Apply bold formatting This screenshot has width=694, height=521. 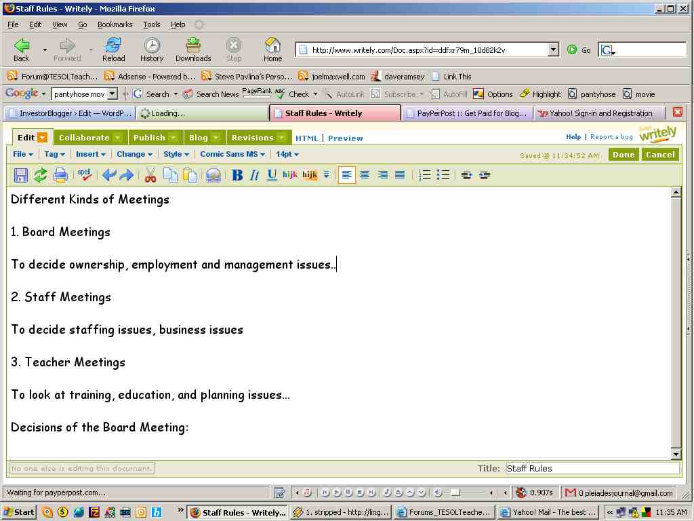(237, 175)
